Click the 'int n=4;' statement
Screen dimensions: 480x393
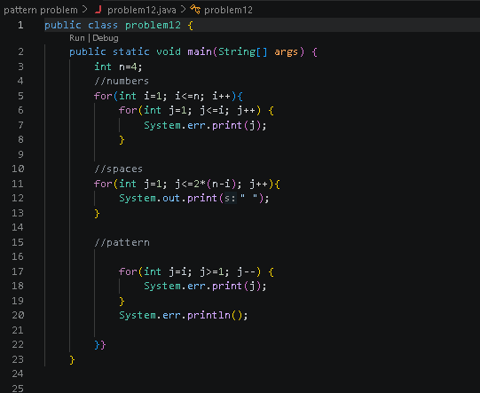coord(118,67)
